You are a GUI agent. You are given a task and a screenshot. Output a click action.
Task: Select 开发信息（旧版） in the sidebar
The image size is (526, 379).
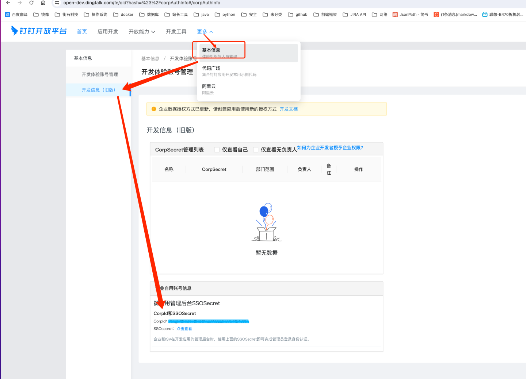[x=99, y=90]
